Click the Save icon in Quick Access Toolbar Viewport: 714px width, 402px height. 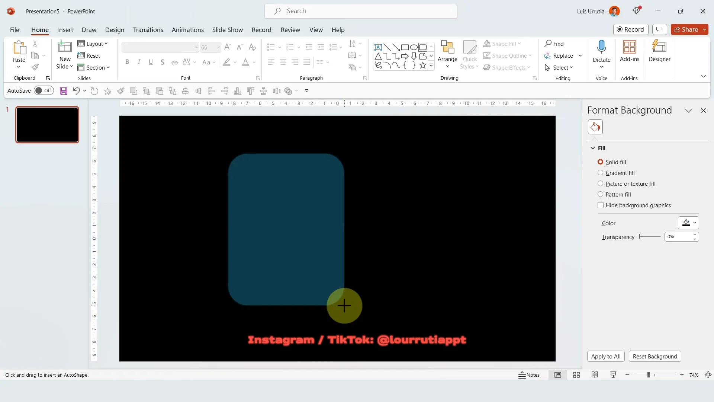pyautogui.click(x=64, y=91)
